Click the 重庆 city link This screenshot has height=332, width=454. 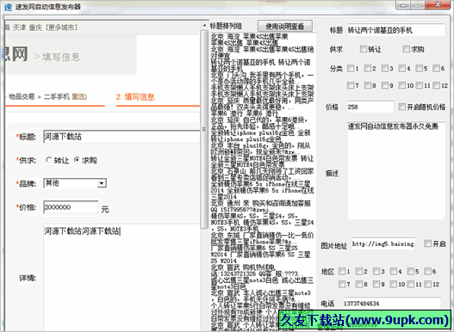[x=35, y=28]
